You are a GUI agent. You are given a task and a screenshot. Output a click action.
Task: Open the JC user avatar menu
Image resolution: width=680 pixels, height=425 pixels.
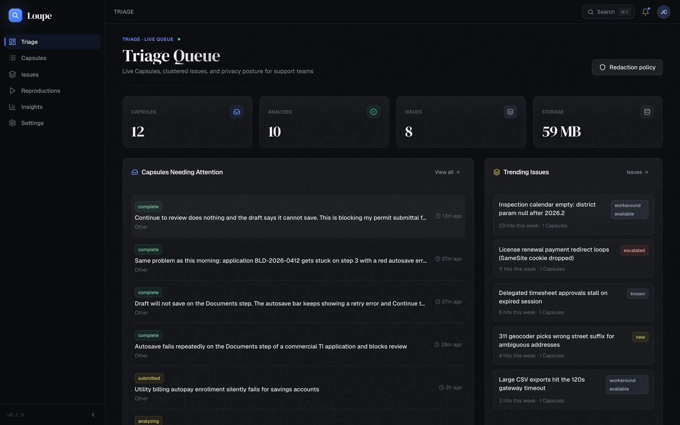[x=664, y=12]
